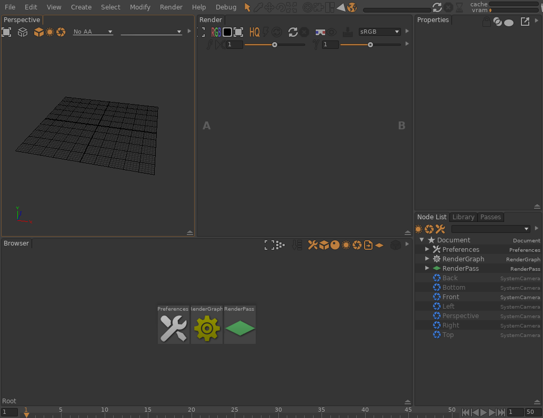Open the No AA anti-aliasing dropdown
Image resolution: width=543 pixels, height=418 pixels.
pos(93,32)
